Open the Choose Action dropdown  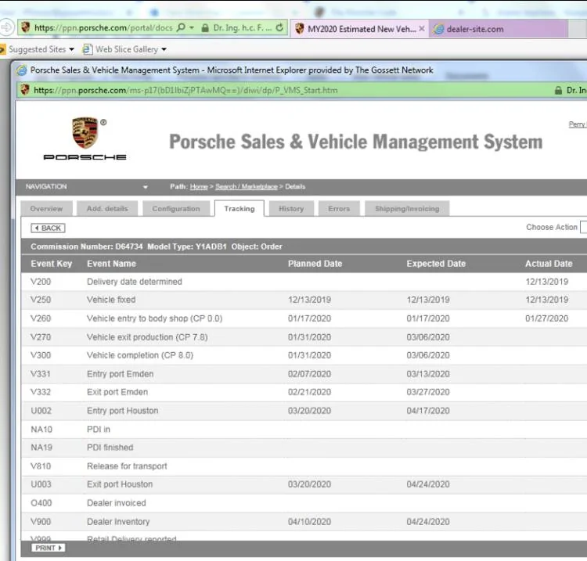583,227
